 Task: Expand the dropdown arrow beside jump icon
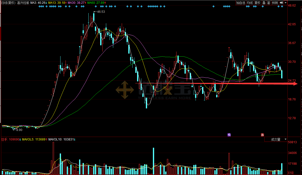click(286, 3)
